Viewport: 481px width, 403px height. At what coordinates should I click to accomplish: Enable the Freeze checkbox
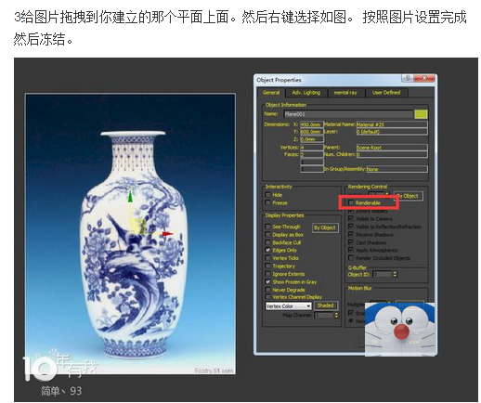268,202
